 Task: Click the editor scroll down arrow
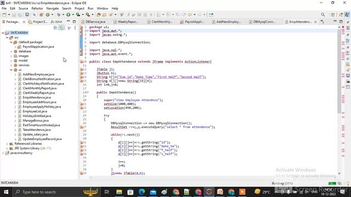[x=339, y=173]
